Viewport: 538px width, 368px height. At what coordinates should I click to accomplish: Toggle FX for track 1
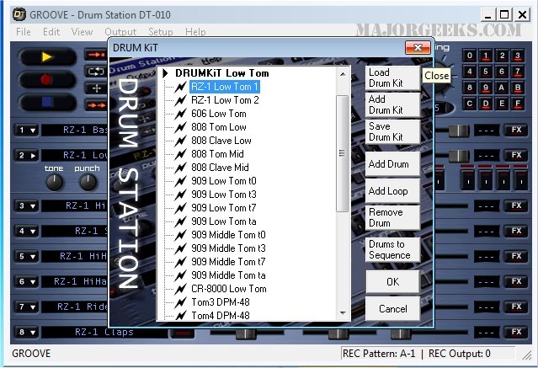click(x=516, y=130)
